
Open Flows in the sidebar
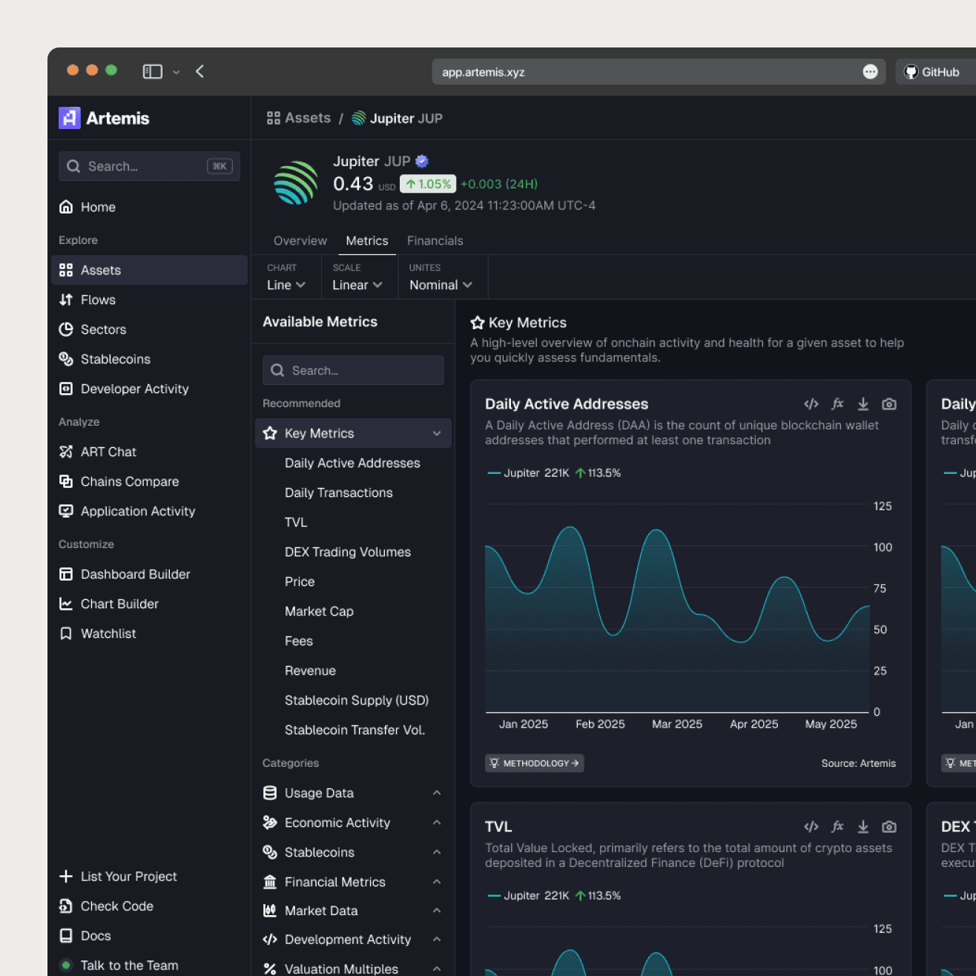point(149,300)
